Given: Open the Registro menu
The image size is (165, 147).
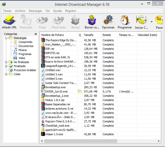Looking at the screenshot, I should click(70, 11).
